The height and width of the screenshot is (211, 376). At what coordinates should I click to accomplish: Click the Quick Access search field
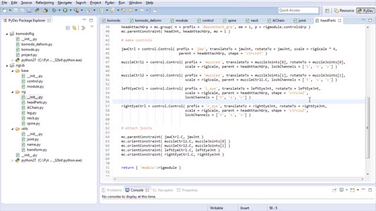click(x=298, y=11)
